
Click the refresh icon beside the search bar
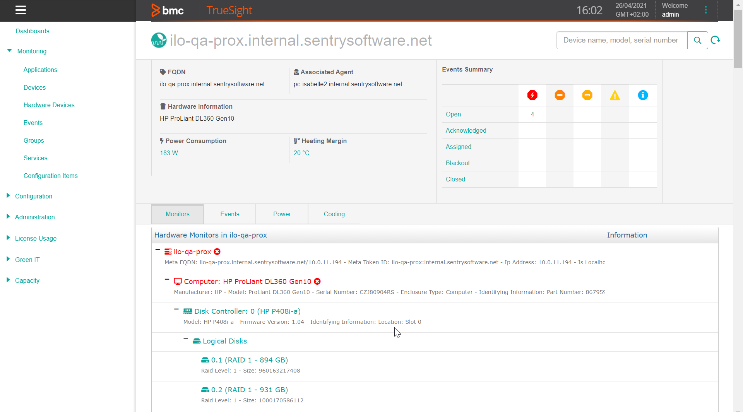click(716, 40)
